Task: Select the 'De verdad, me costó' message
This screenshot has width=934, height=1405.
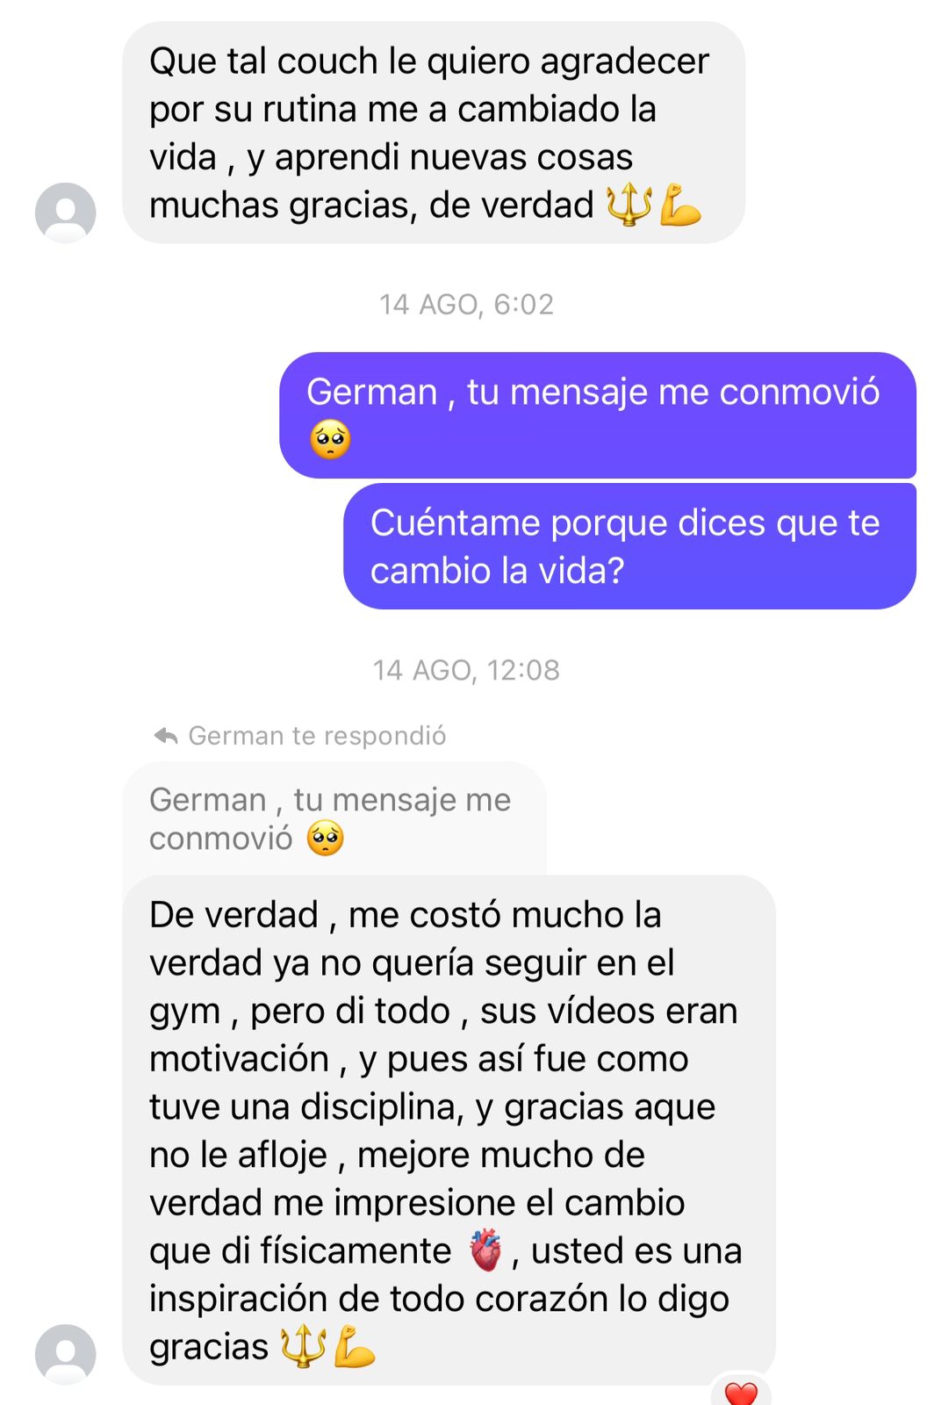Action: tap(449, 1130)
